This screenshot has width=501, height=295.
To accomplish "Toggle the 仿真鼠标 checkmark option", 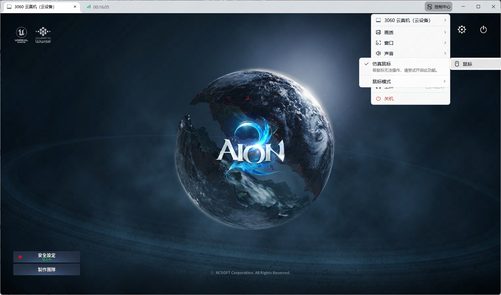I will (x=367, y=64).
